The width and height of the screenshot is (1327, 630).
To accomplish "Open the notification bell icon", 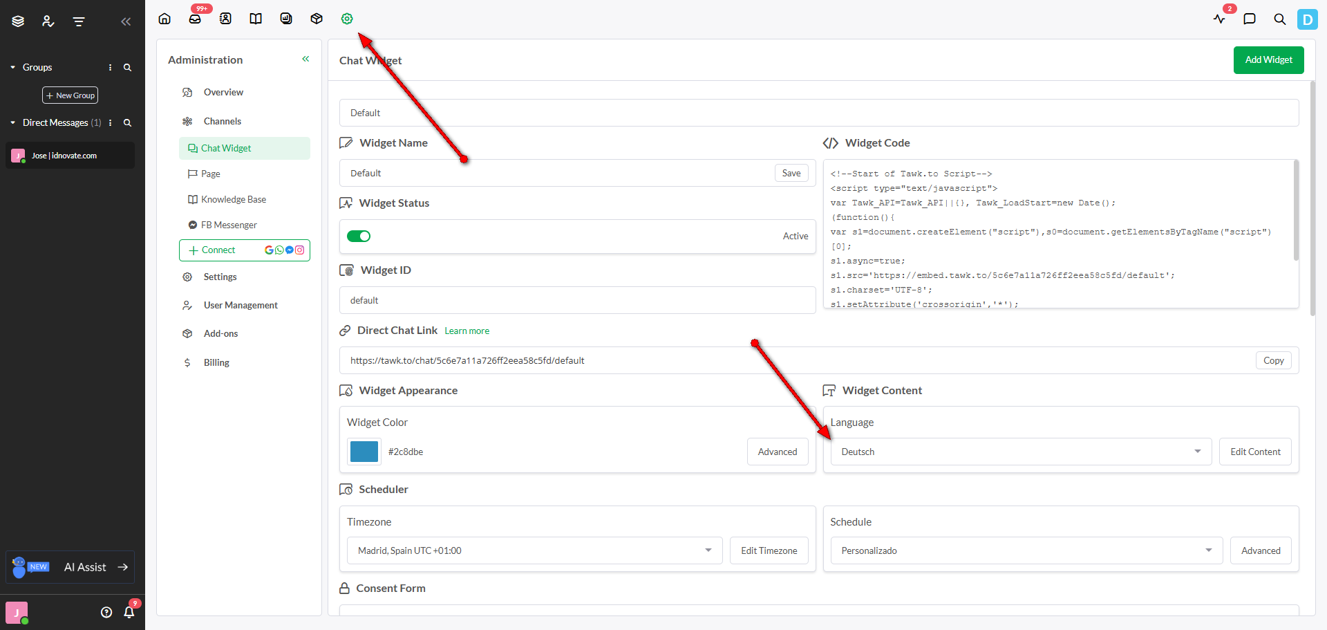I will [x=129, y=612].
